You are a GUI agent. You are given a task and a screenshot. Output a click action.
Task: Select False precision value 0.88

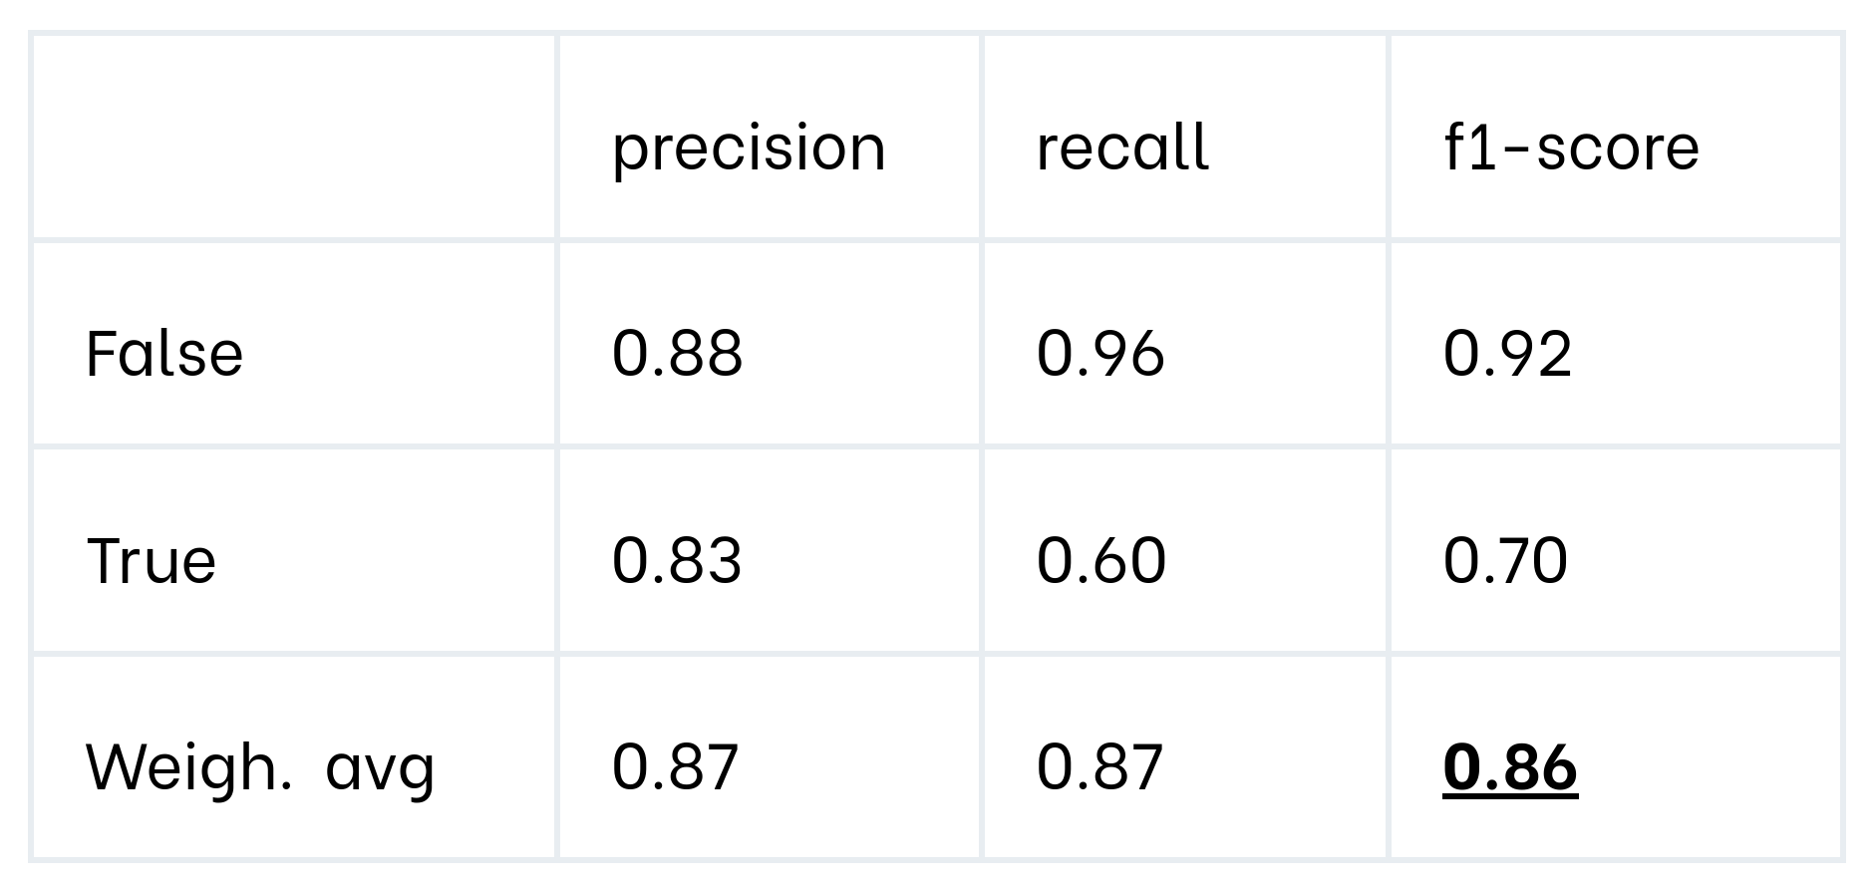point(677,354)
